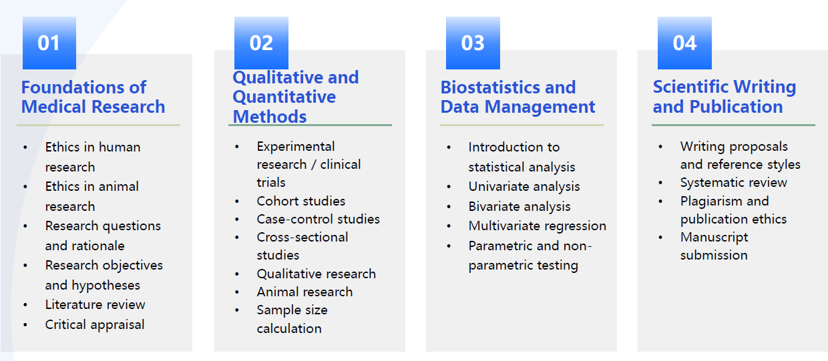The height and width of the screenshot is (361, 828).
Task: Click the Univariate analysis bullet item
Action: click(524, 187)
